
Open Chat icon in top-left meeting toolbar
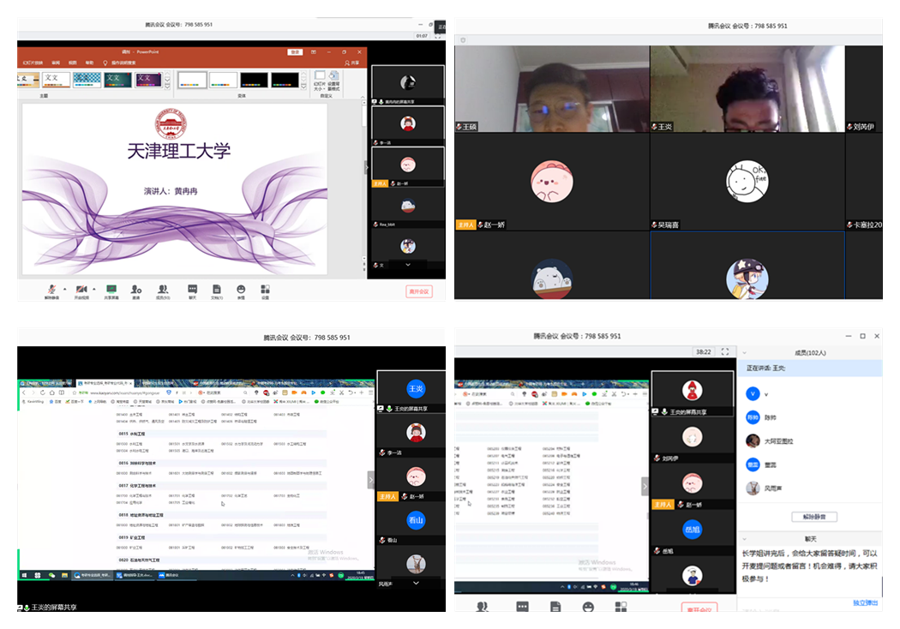pyautogui.click(x=192, y=289)
